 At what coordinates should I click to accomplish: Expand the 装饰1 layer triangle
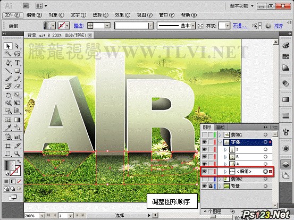pos(220,135)
